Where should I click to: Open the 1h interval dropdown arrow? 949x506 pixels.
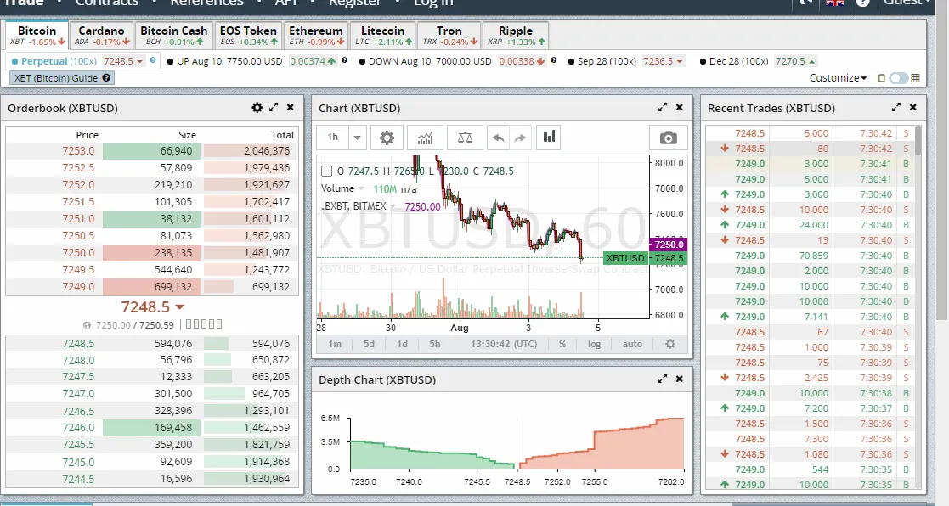pyautogui.click(x=357, y=138)
